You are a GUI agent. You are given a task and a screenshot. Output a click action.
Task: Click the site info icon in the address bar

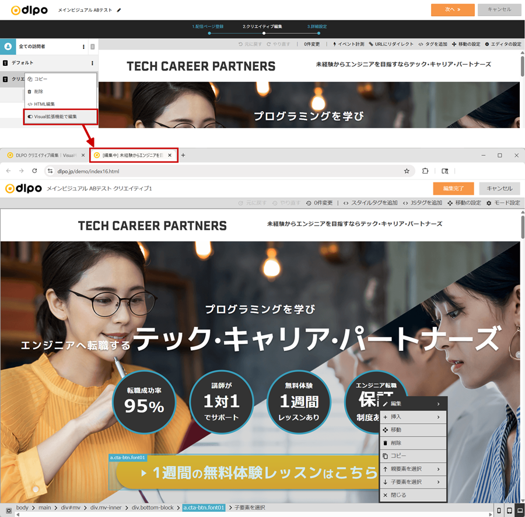click(50, 171)
